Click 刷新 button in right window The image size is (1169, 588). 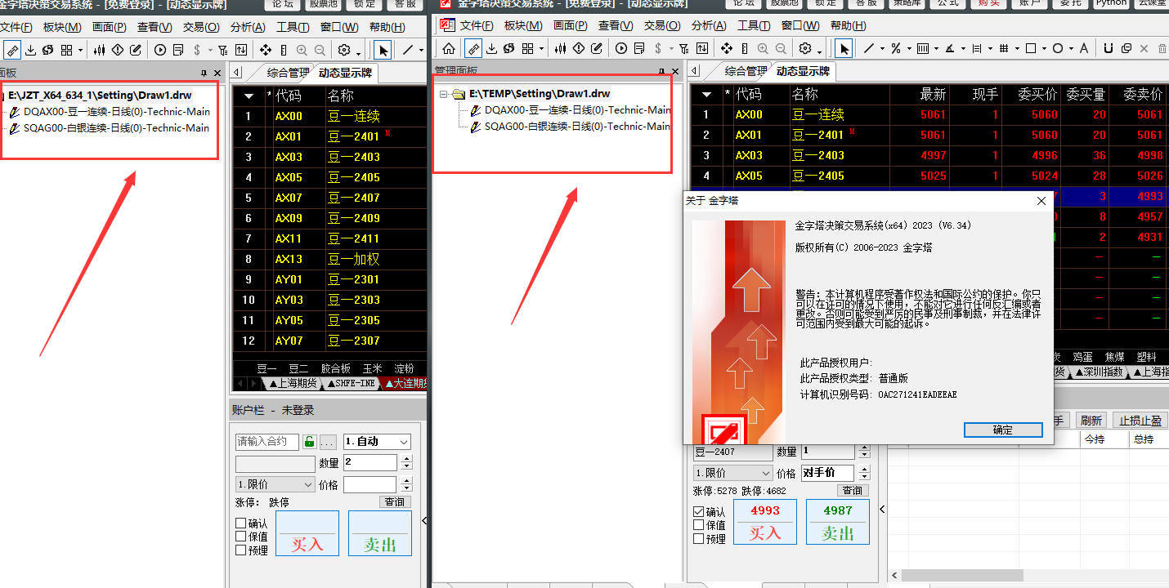[1091, 421]
